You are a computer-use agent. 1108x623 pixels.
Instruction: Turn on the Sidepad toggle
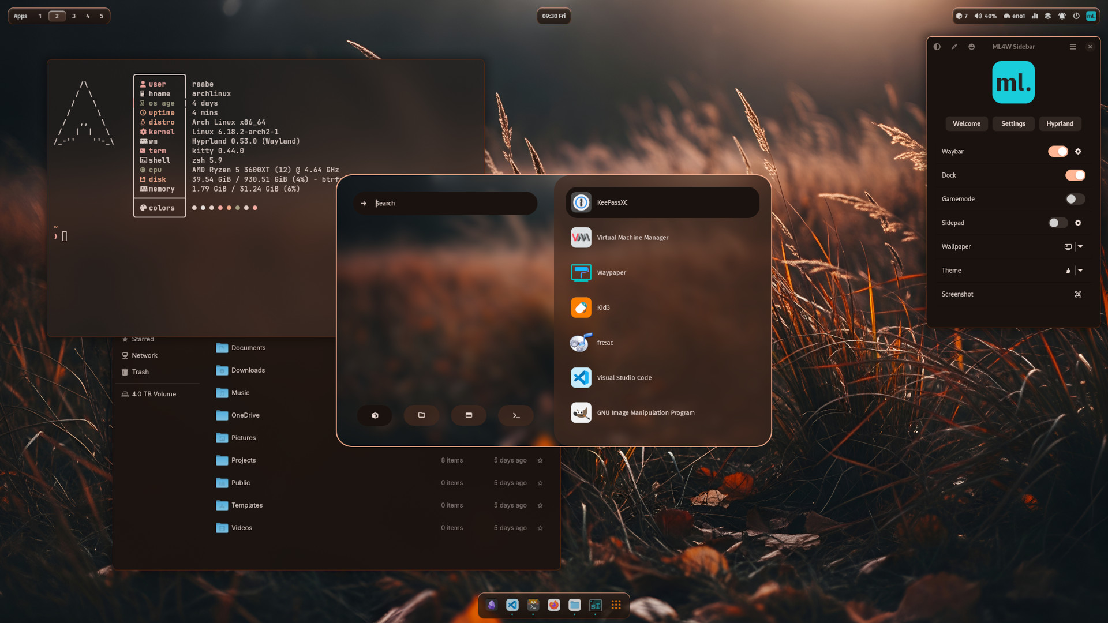(1057, 223)
